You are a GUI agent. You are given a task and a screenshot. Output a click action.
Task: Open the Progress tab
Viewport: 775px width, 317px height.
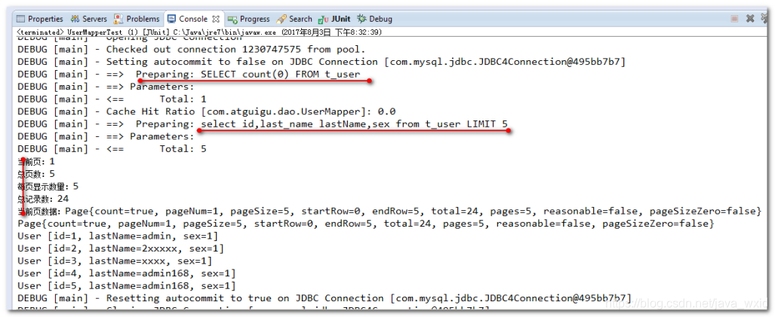point(249,20)
